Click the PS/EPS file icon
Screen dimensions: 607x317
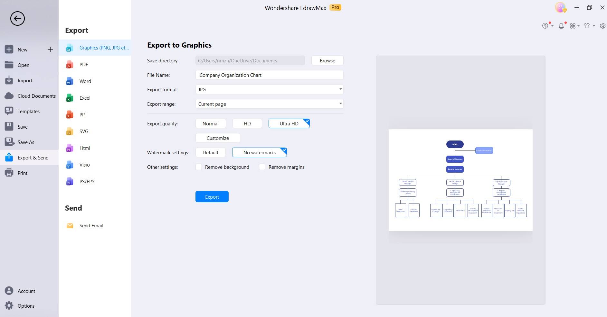[x=70, y=181]
